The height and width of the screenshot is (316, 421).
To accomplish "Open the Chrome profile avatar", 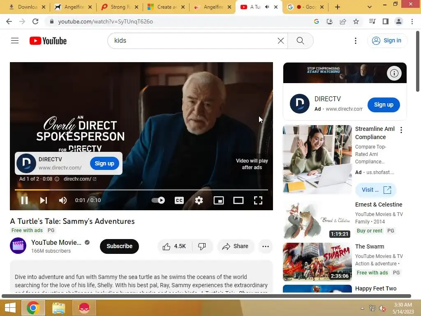I will tap(399, 21).
